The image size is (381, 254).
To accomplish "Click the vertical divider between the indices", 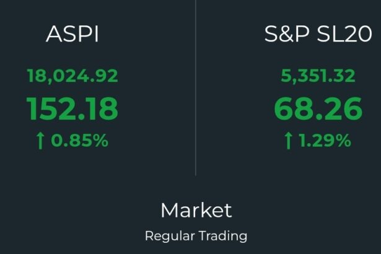I will click(196, 87).
